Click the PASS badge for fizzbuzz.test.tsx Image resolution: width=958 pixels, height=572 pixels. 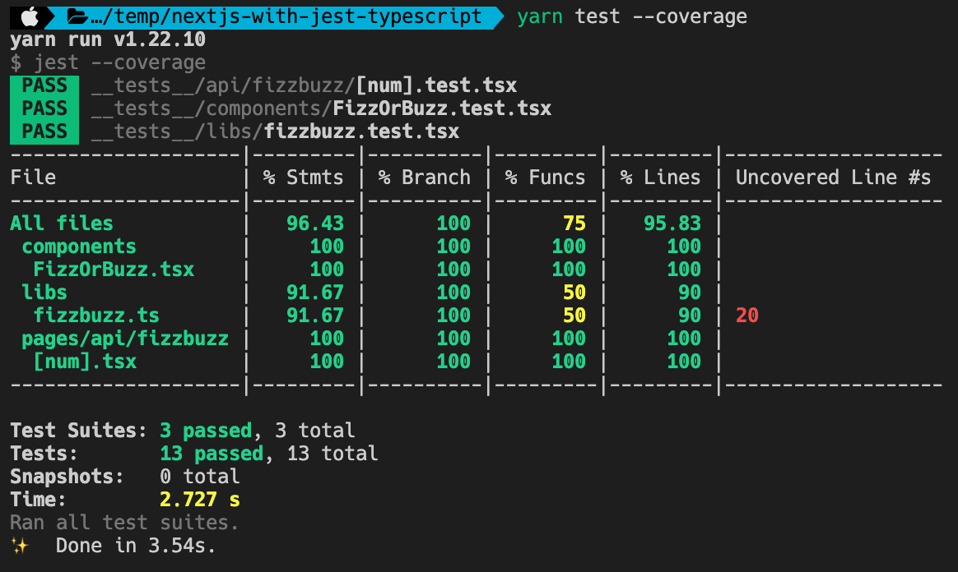(44, 131)
